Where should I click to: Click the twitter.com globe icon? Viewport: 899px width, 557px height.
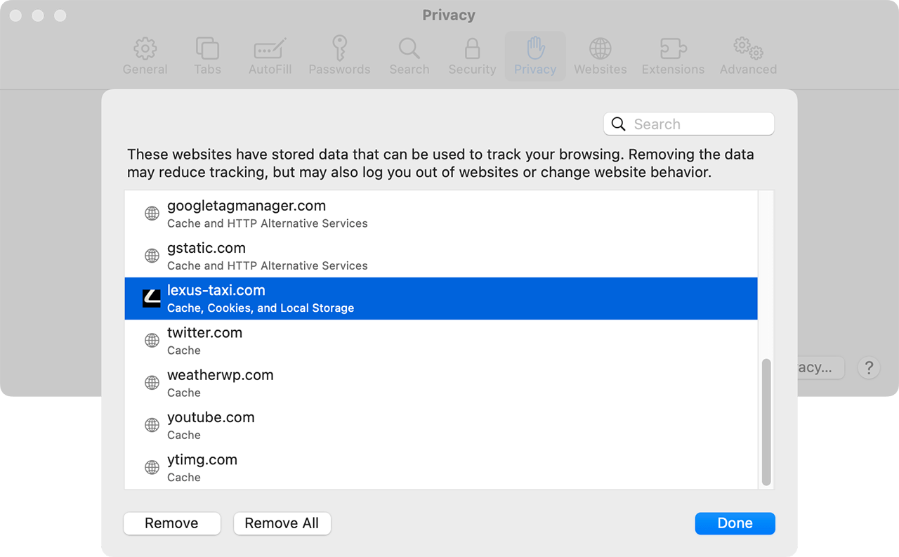click(152, 341)
